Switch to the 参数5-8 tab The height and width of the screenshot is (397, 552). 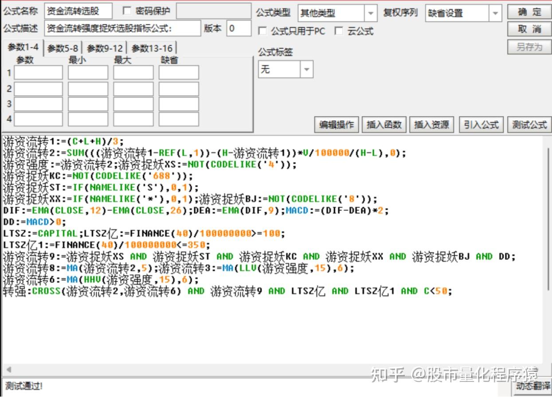tap(63, 48)
